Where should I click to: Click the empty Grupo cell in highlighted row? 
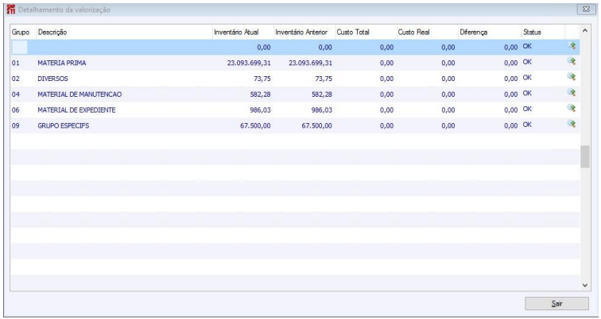pos(20,48)
